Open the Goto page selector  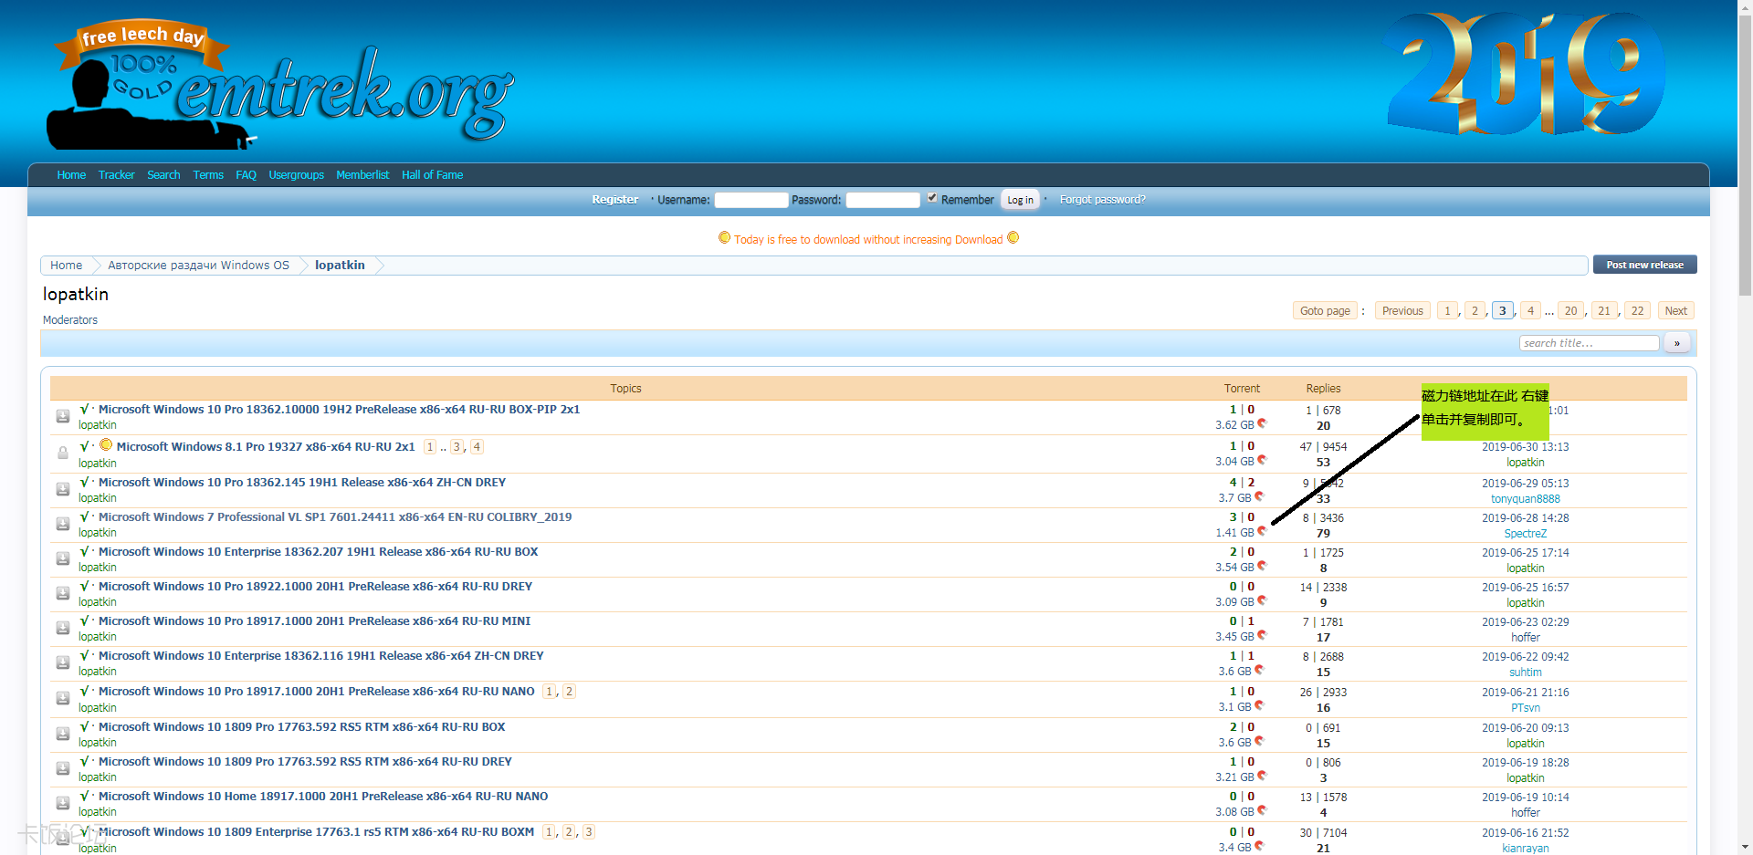[x=1325, y=311]
